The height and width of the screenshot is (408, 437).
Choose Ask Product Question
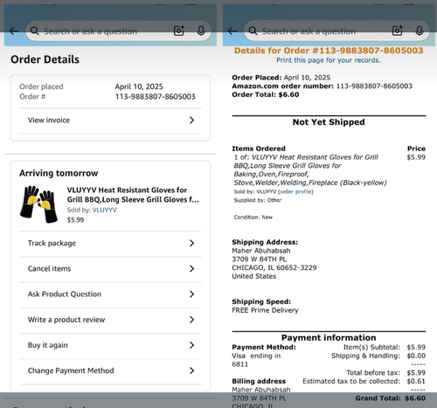pos(110,294)
